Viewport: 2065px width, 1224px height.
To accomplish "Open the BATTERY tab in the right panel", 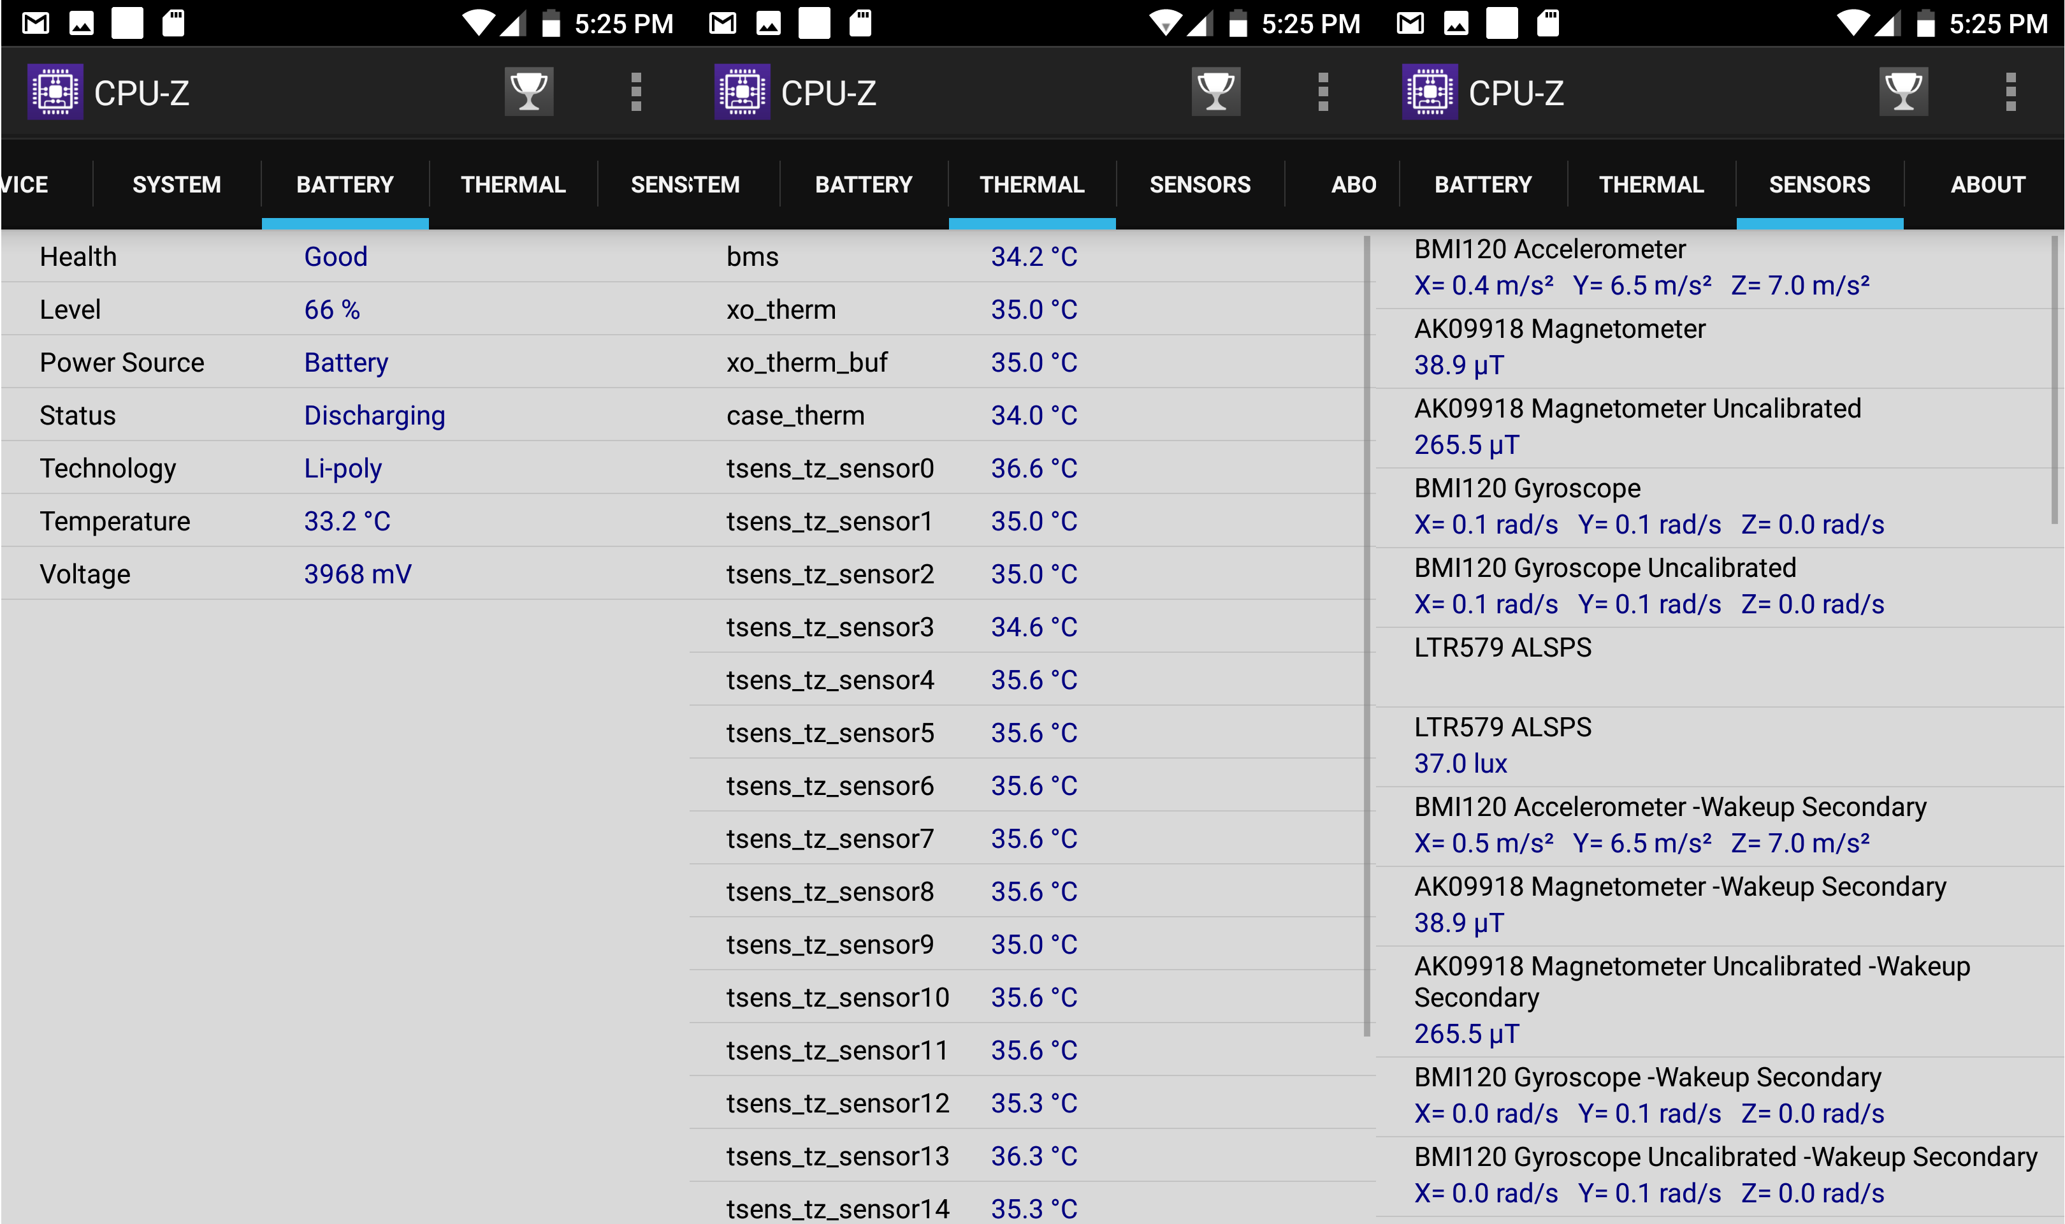I will click(x=1483, y=184).
